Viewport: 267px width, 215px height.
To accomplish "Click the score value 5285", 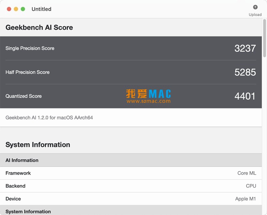I will [245, 72].
